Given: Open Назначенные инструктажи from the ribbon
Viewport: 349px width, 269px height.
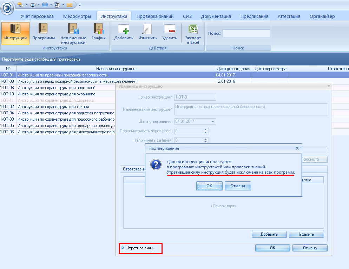Looking at the screenshot, I should tap(73, 33).
